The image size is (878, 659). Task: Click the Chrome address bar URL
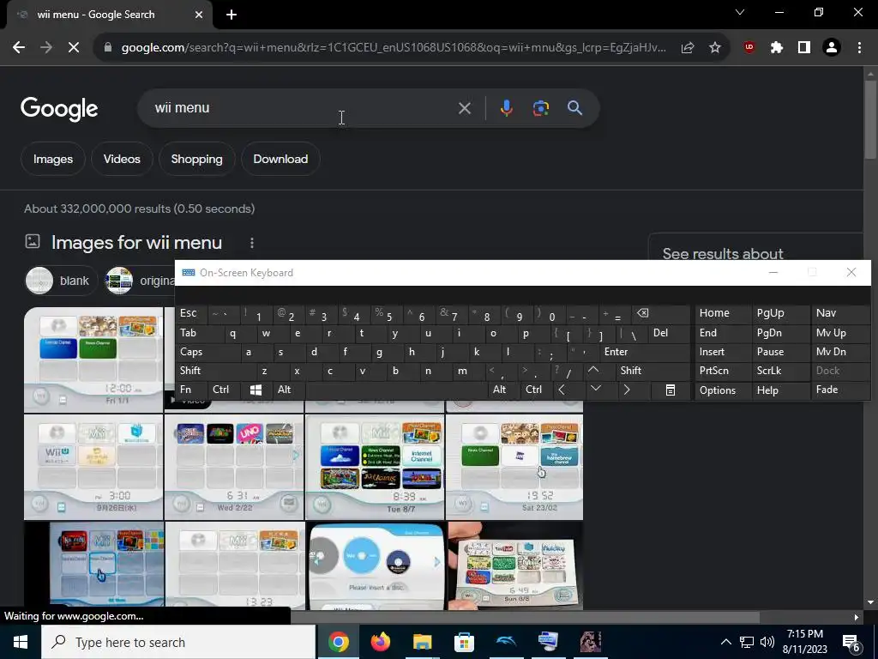pos(394,48)
